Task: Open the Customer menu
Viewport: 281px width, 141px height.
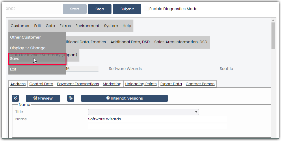Action: coord(20,26)
